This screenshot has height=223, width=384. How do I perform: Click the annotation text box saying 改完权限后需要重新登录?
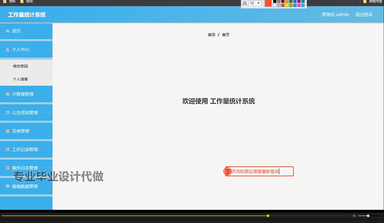point(259,171)
